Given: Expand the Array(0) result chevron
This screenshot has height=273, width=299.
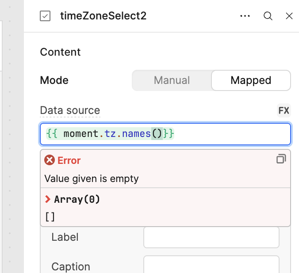Looking at the screenshot, I should point(48,199).
